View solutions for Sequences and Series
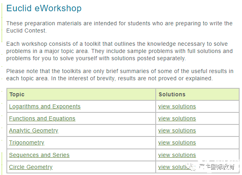Viewport: 242px width, 175px height. click(177, 155)
